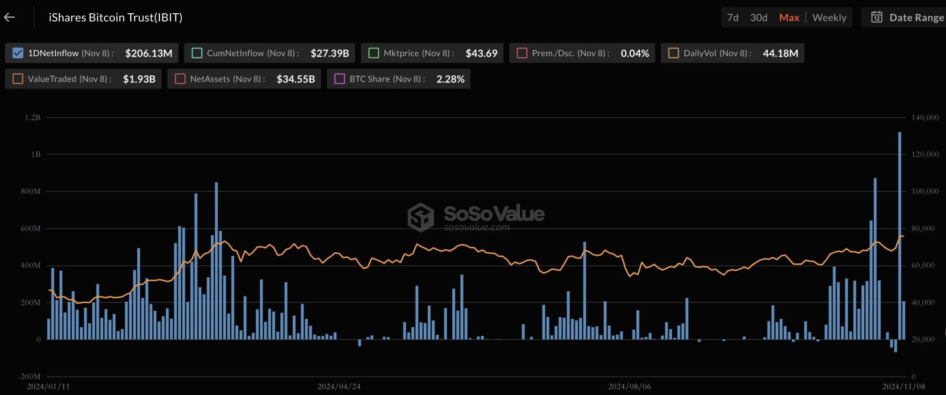The width and height of the screenshot is (946, 395).
Task: Uncheck the 1DNetInflow checkbox
Action: 18,53
